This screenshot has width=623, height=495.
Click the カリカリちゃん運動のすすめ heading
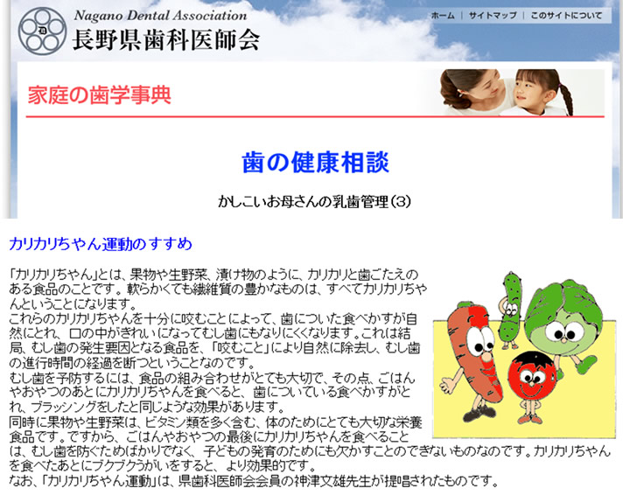click(101, 244)
